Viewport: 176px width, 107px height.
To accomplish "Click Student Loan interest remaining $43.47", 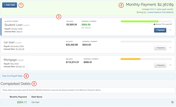I will pyautogui.click(x=19, y=32).
